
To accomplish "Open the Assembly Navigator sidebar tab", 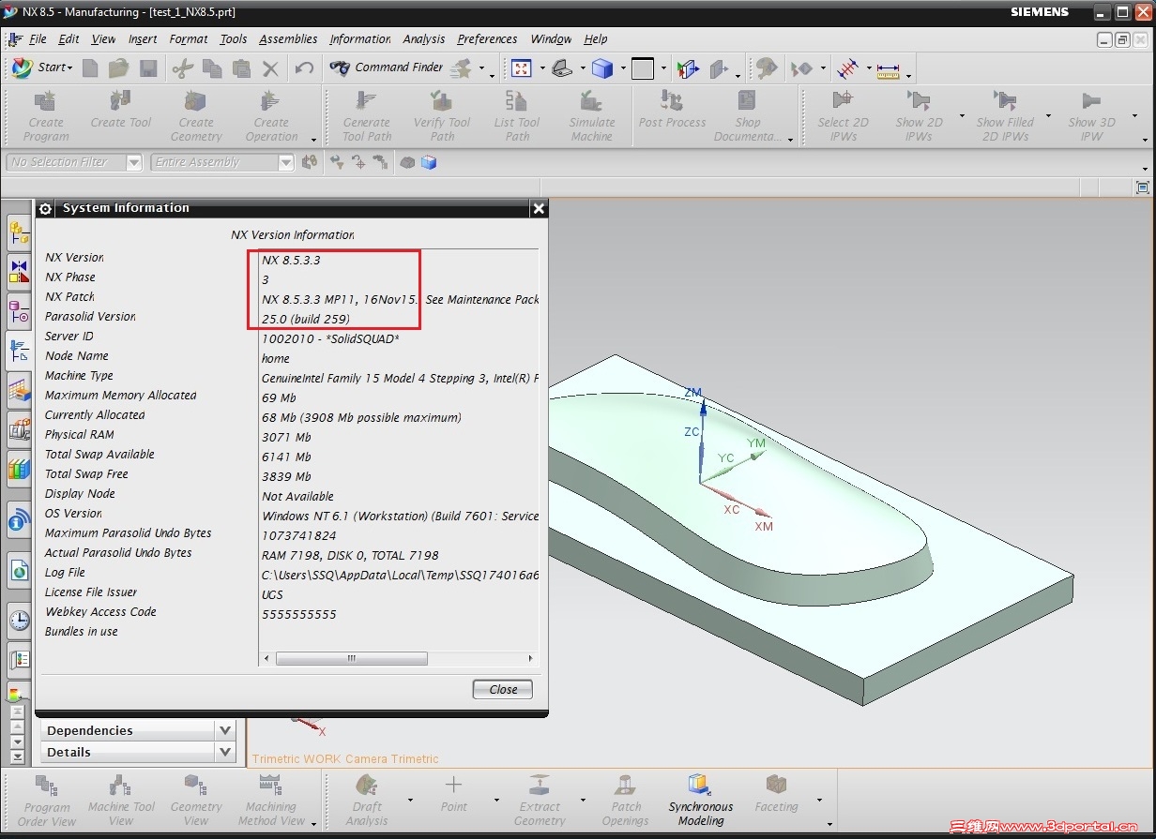I will pos(19,231).
